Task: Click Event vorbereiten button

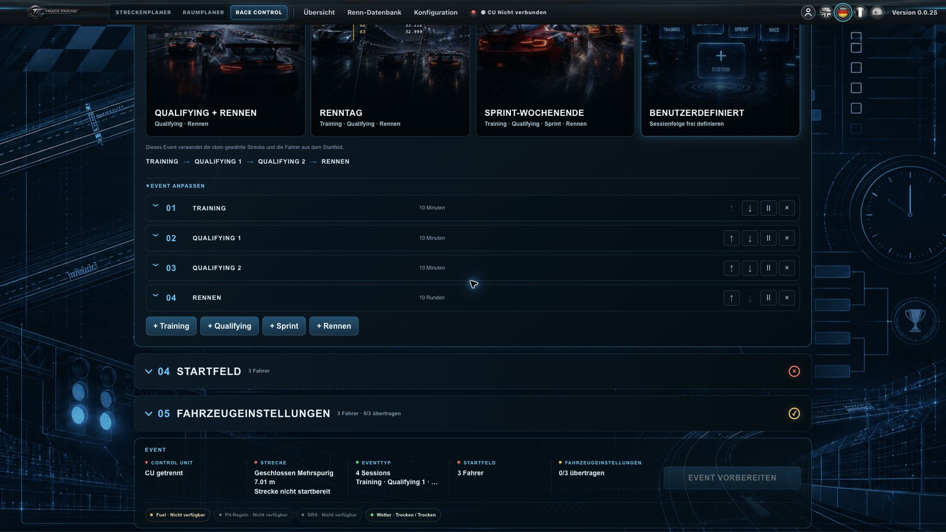Action: [732, 478]
